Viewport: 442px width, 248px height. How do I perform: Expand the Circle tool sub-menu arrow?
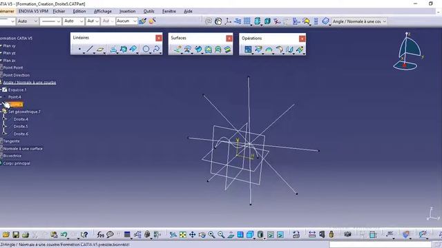150,53
